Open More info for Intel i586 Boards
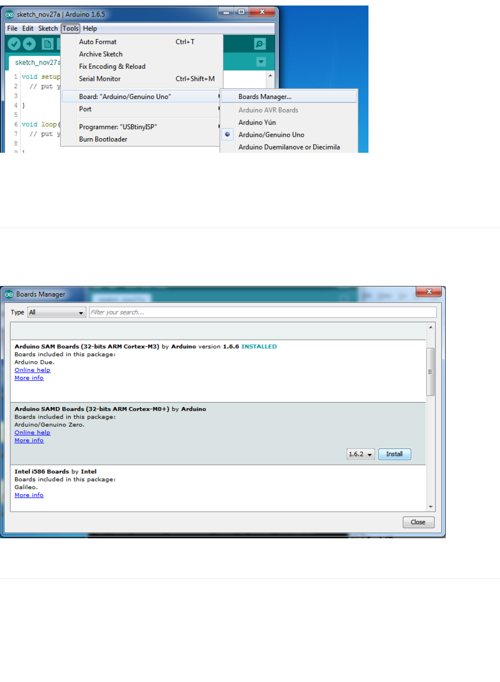Image resolution: width=500 pixels, height=682 pixels. pyautogui.click(x=29, y=495)
